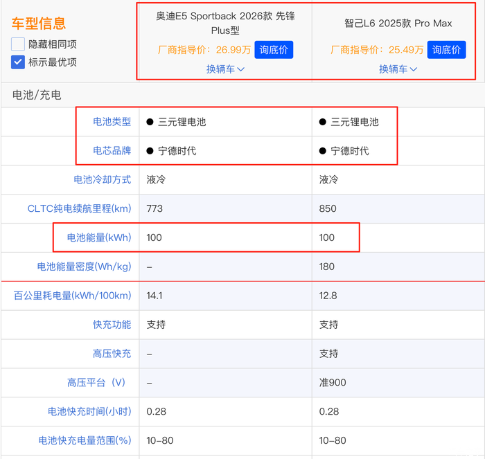The width and height of the screenshot is (485, 459).
Task: Click the 百公里耗电量 parameter label
Action: 72,296
